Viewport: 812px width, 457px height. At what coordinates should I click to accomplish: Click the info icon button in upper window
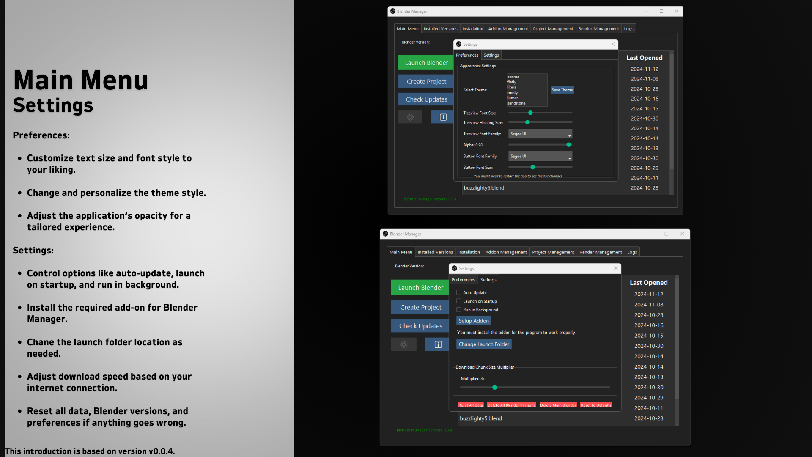point(442,117)
